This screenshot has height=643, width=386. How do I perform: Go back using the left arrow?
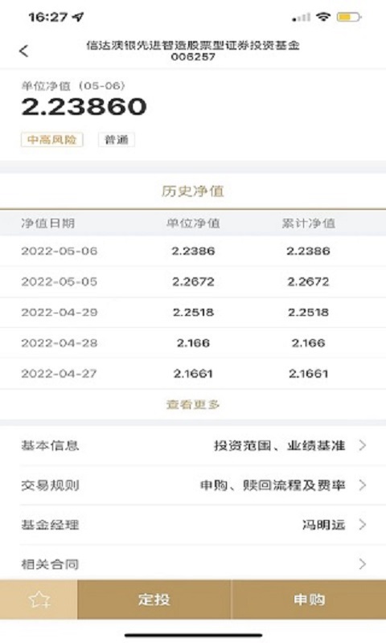click(x=24, y=51)
